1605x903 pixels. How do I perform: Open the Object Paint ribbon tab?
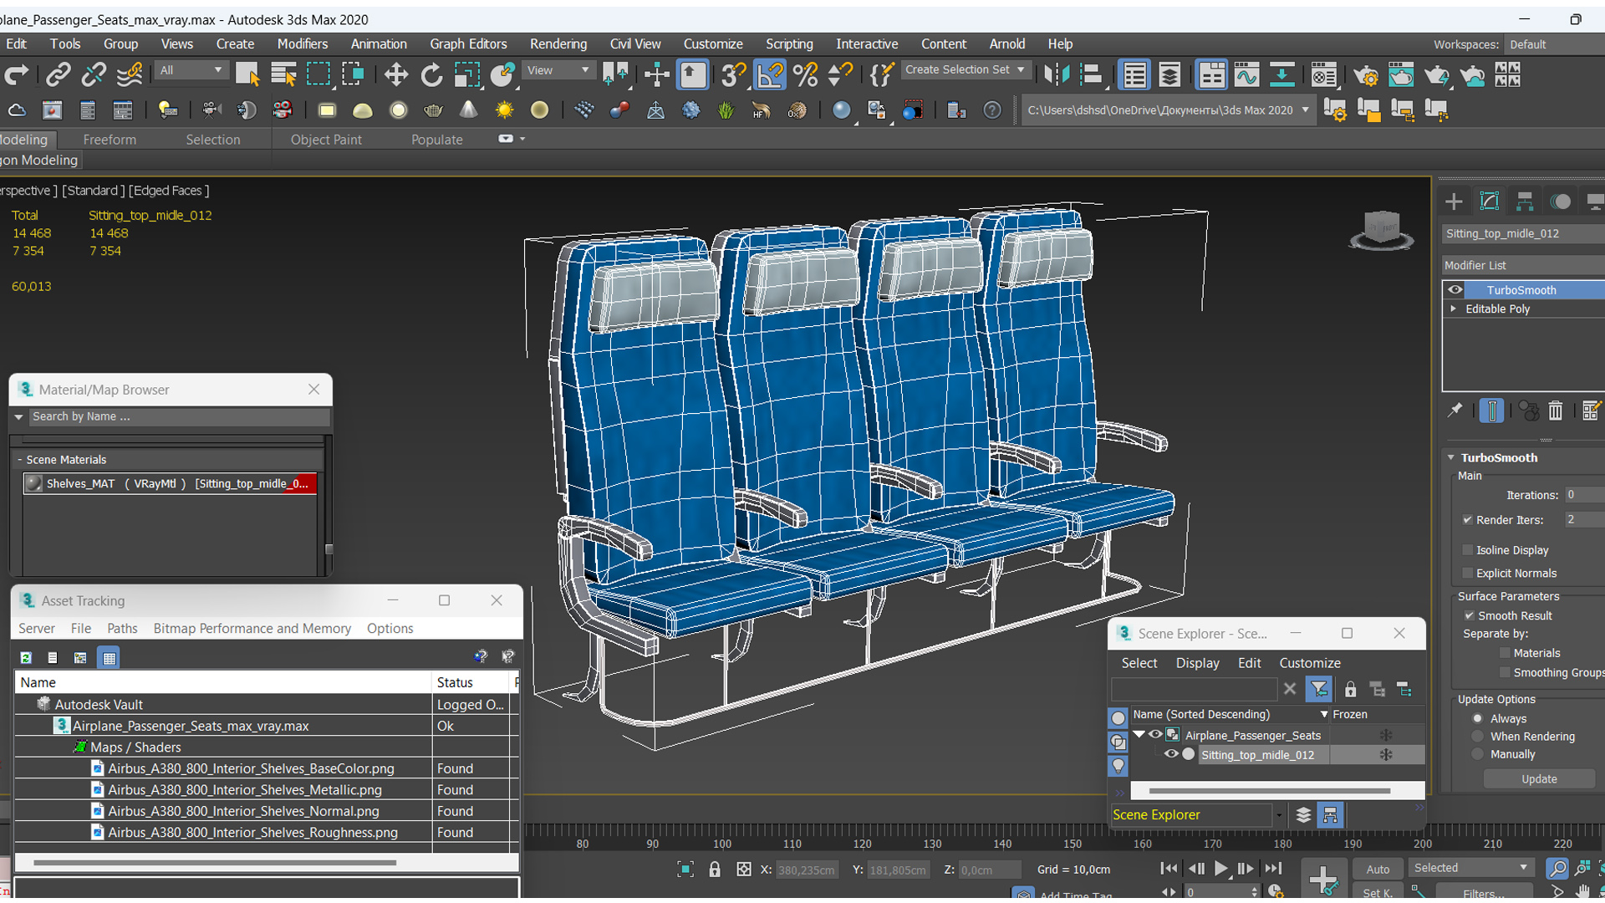[326, 140]
